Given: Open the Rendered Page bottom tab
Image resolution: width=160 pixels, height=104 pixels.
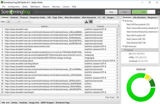Looking at the screenshot, I should 63,102.
